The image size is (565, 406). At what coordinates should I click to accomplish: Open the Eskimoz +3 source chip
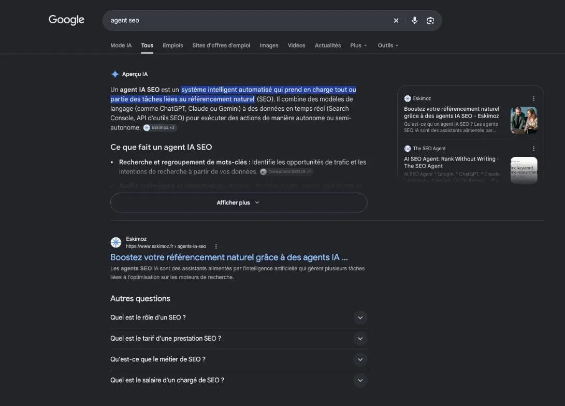(160, 127)
